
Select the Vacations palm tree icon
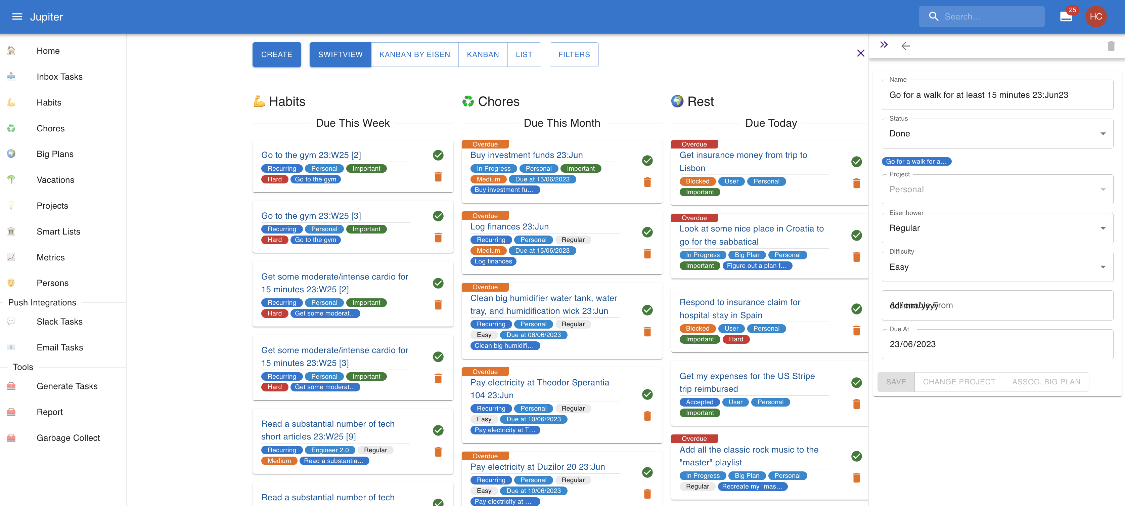click(11, 180)
